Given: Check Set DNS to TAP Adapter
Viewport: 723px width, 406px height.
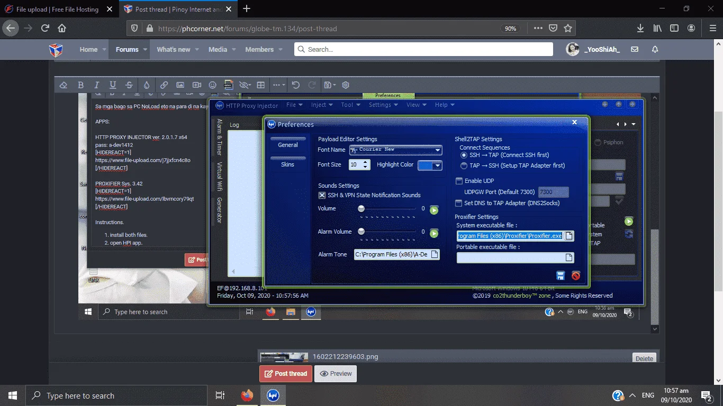Looking at the screenshot, I should [x=459, y=203].
